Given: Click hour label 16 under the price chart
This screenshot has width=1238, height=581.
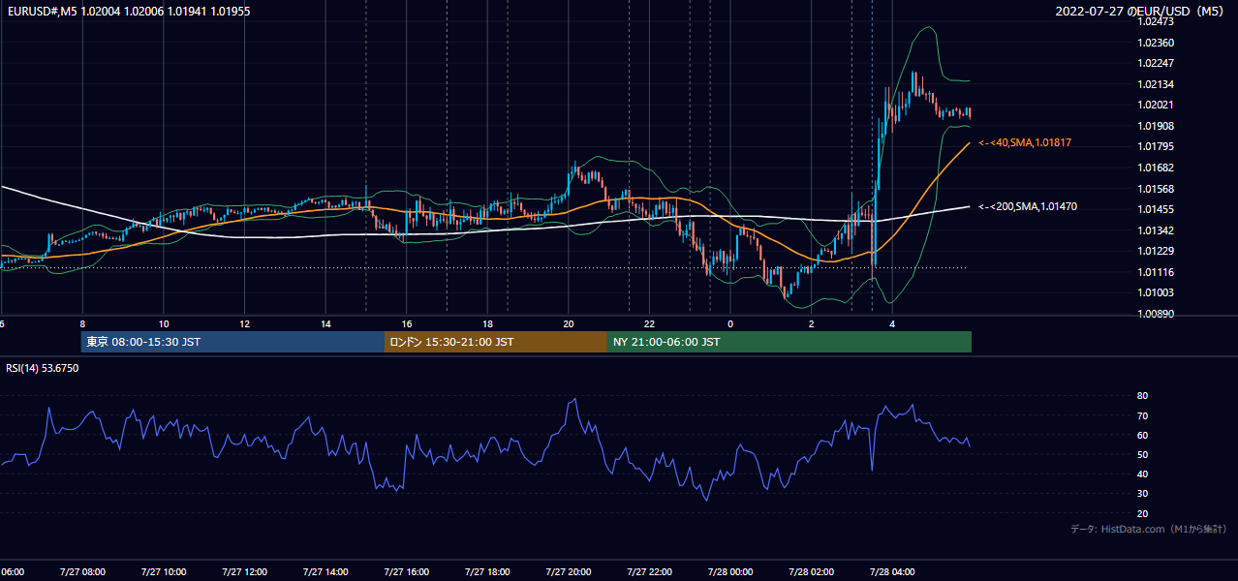Looking at the screenshot, I should tap(407, 323).
